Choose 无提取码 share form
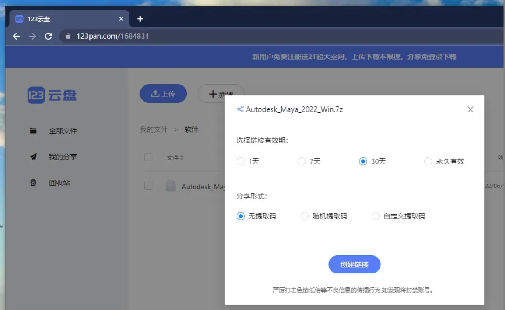The width and height of the screenshot is (505, 310). [256, 216]
